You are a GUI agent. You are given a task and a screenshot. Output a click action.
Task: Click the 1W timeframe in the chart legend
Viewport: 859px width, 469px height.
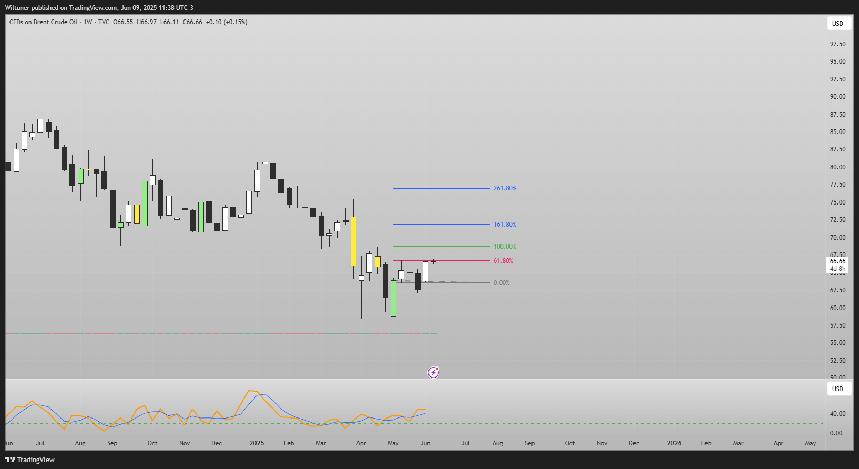coord(88,22)
